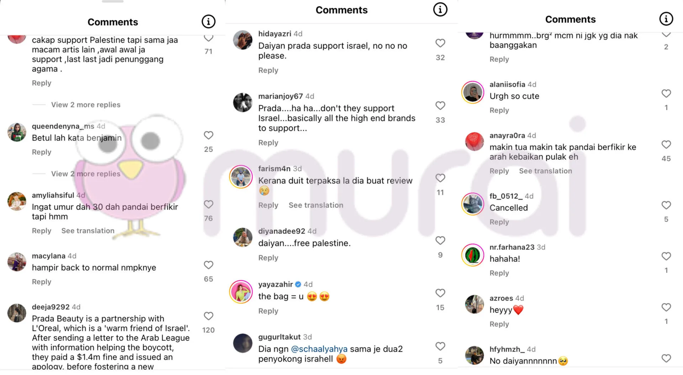683x375 pixels.
Task: Like azroes's heyyy comment
Action: (666, 307)
